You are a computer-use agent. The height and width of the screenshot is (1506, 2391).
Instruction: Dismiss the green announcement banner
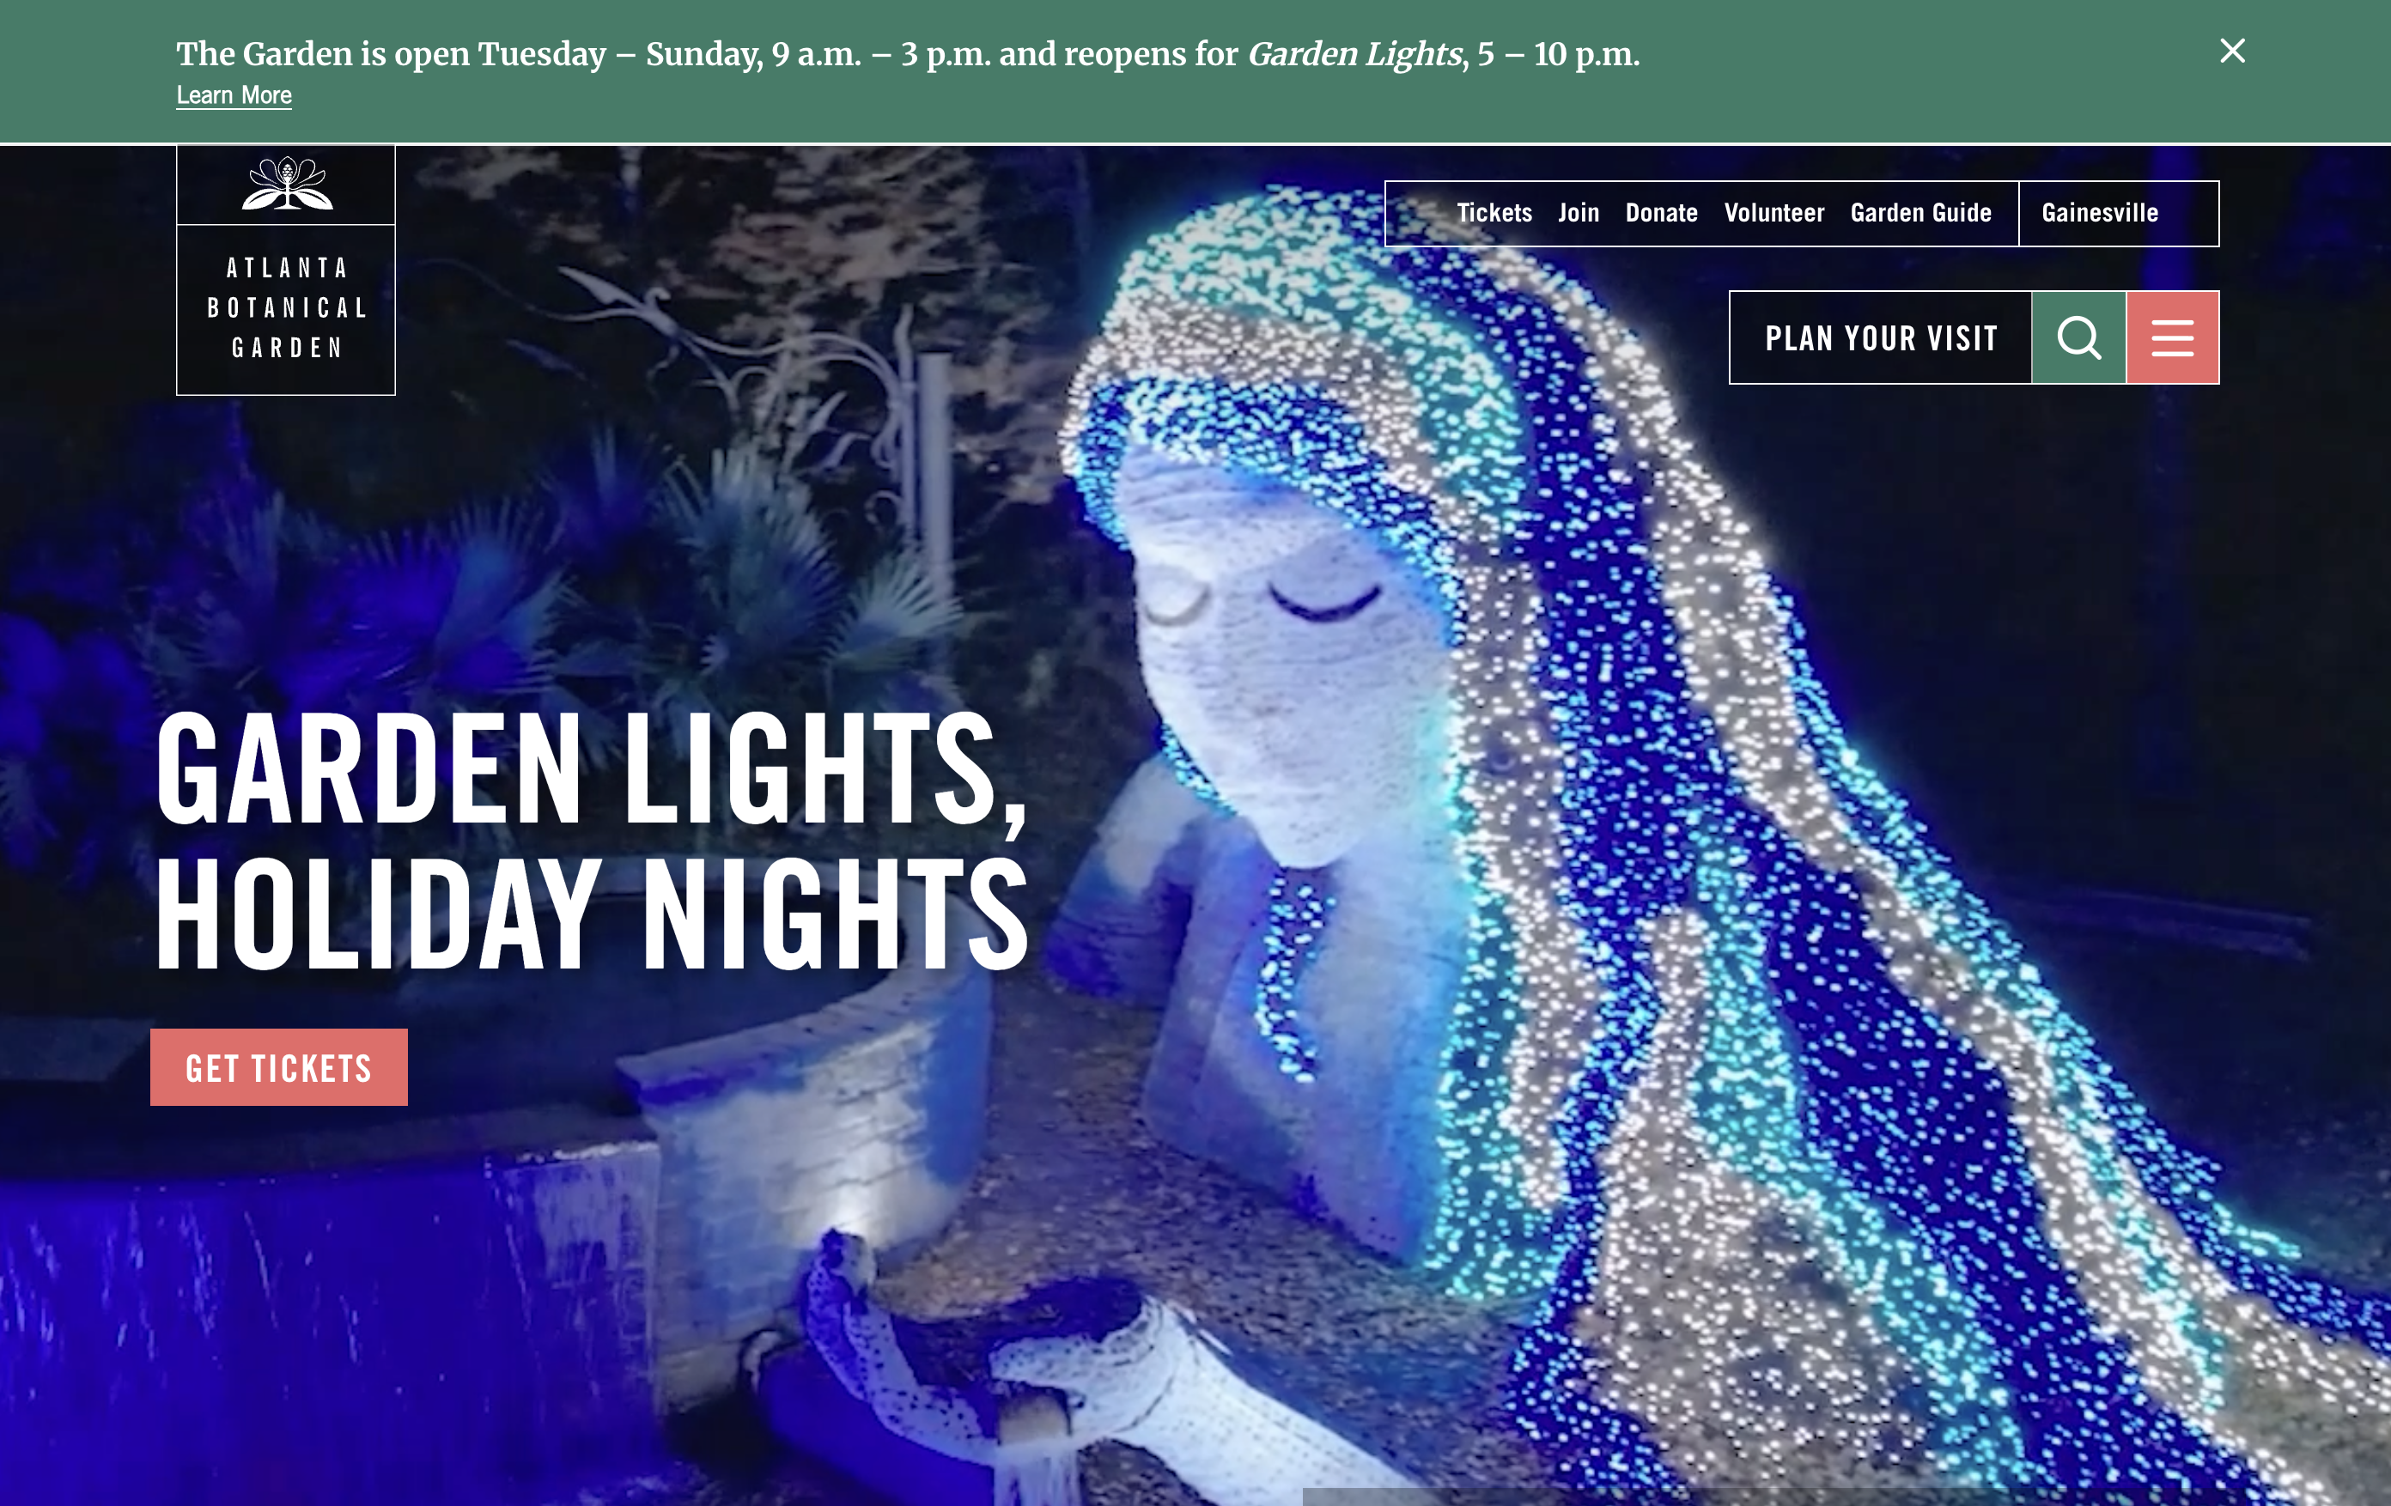point(2232,51)
